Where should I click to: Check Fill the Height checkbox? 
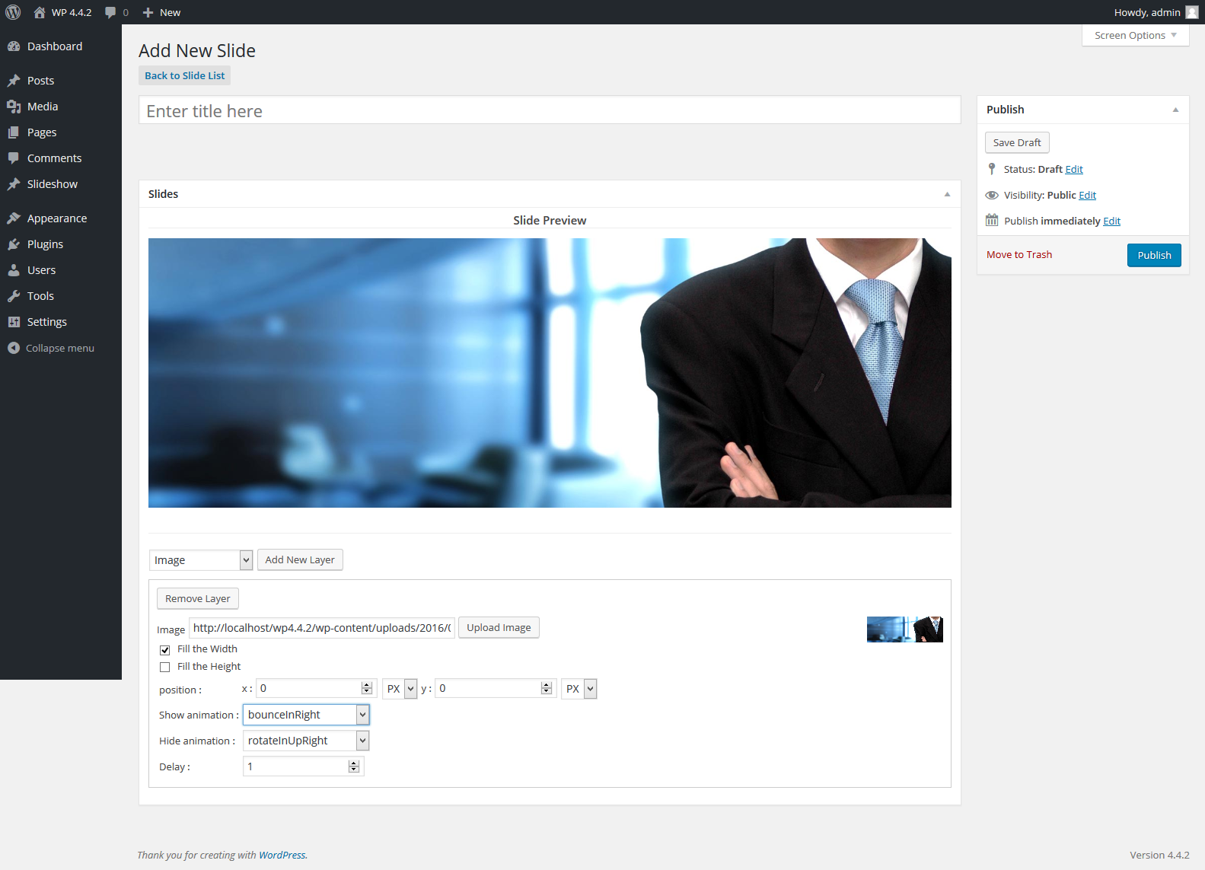(164, 668)
